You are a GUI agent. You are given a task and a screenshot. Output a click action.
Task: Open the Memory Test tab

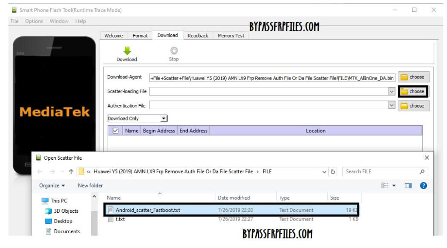[231, 36]
